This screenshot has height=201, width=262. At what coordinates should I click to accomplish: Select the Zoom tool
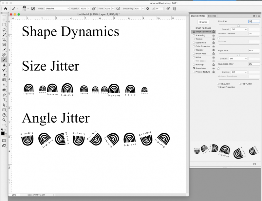point(4,120)
